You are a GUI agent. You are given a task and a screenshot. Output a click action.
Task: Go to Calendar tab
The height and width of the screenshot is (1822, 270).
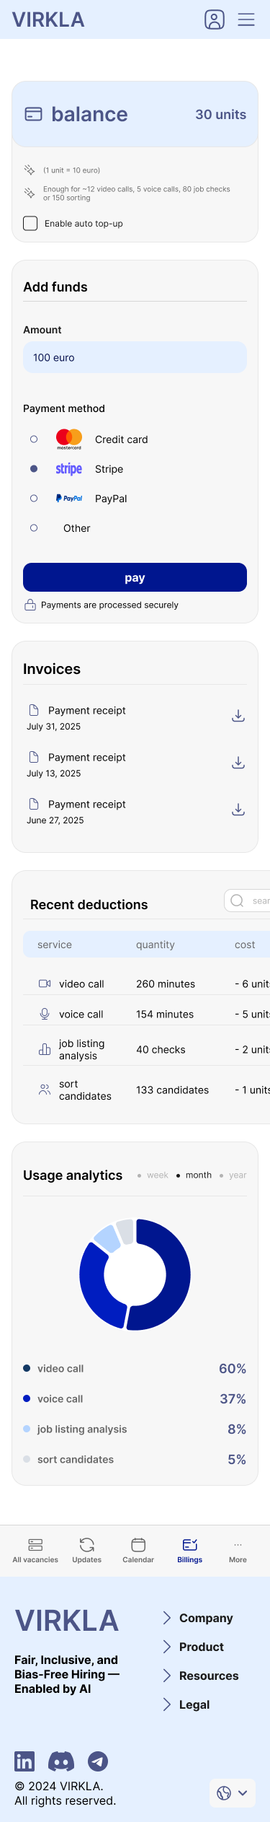(x=138, y=1550)
